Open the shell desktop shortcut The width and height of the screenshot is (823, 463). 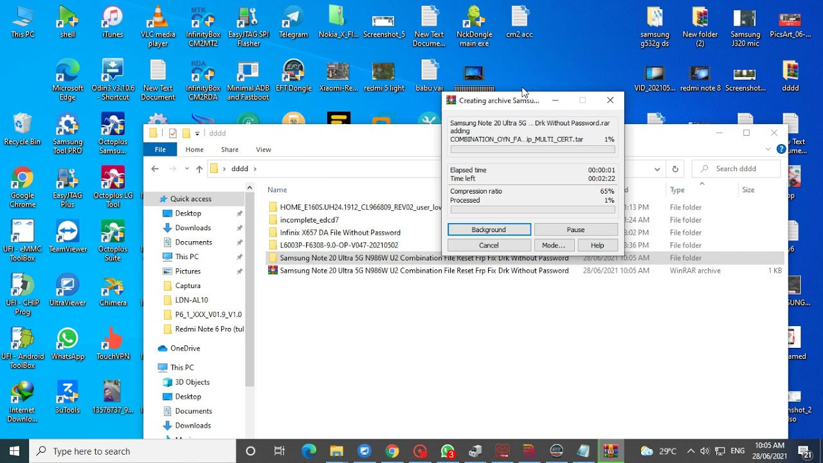coord(68,23)
